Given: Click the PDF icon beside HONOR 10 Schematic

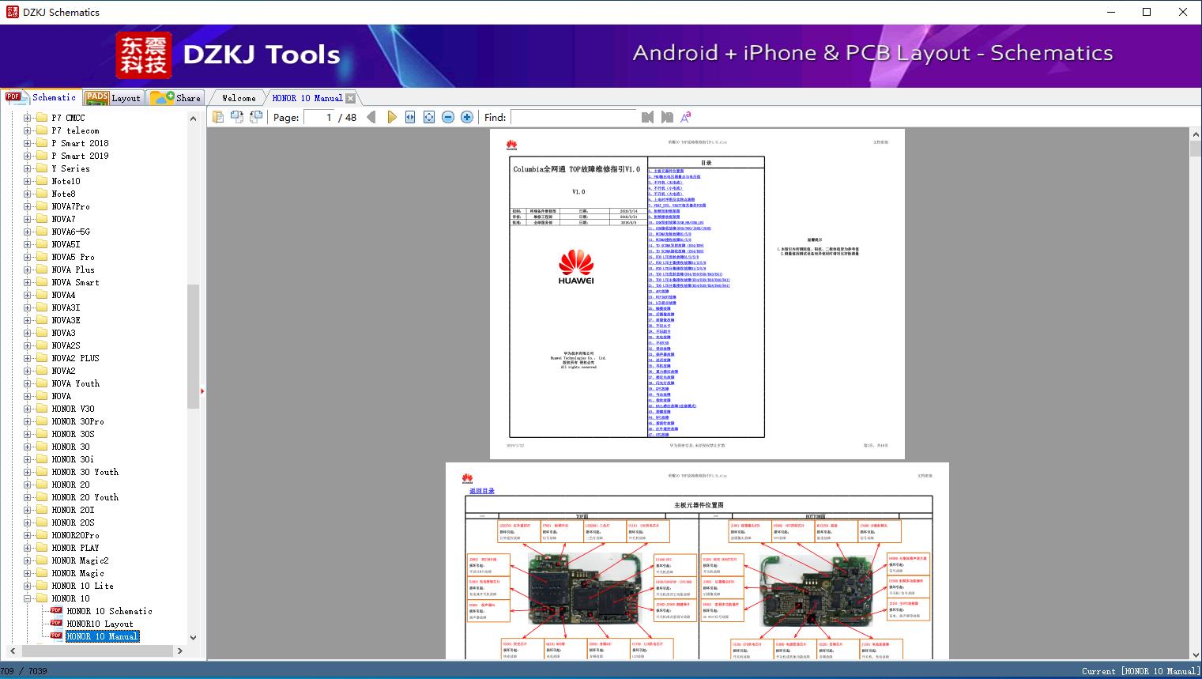Looking at the screenshot, I should click(x=56, y=611).
